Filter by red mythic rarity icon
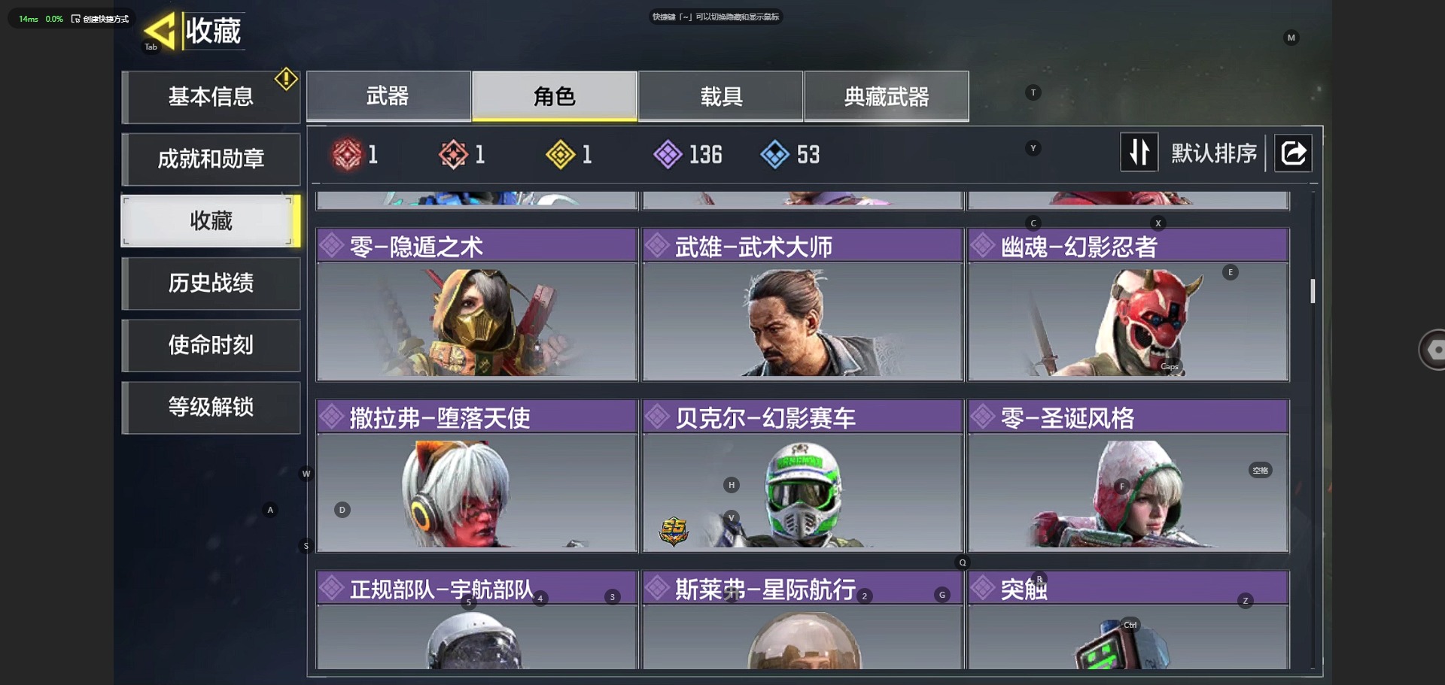The height and width of the screenshot is (685, 1445). pos(347,155)
